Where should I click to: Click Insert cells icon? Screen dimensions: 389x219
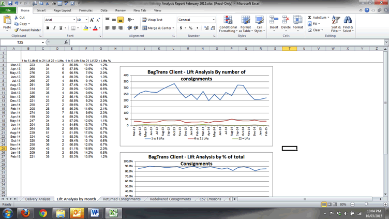[274, 20]
